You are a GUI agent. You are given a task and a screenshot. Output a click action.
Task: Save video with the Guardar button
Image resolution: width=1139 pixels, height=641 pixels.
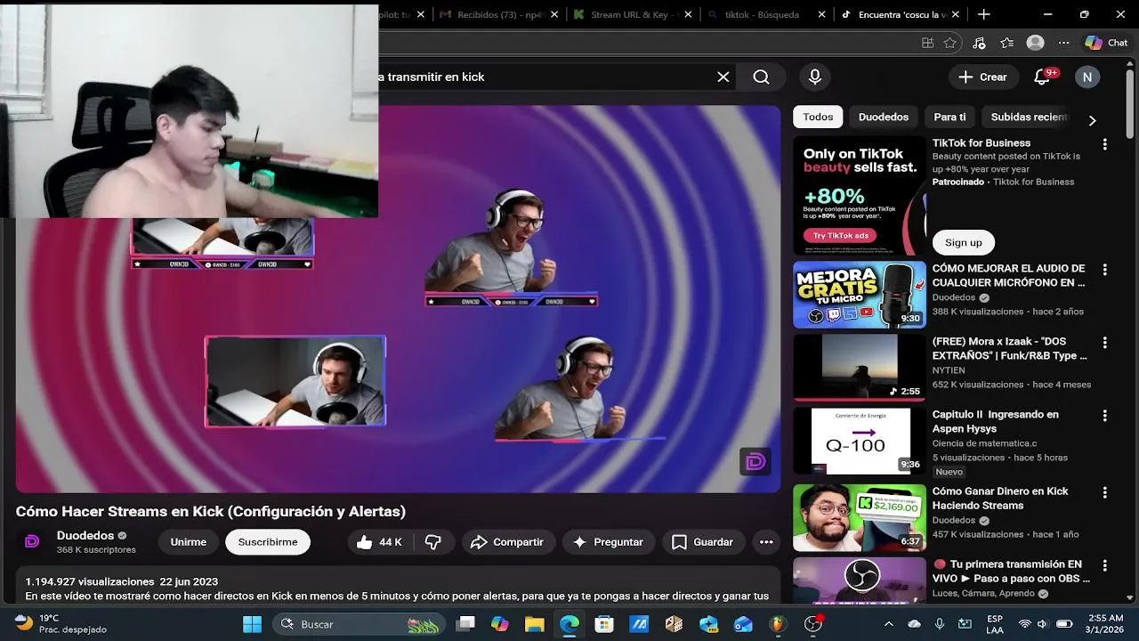pyautogui.click(x=703, y=542)
